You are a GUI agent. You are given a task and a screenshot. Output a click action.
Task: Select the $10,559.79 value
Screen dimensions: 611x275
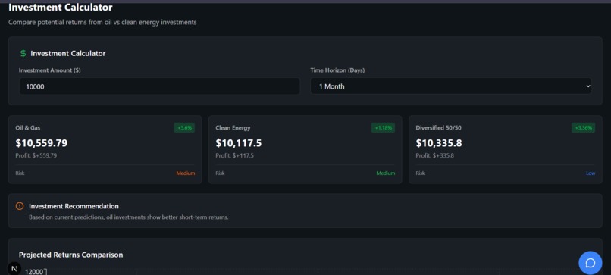pos(41,143)
